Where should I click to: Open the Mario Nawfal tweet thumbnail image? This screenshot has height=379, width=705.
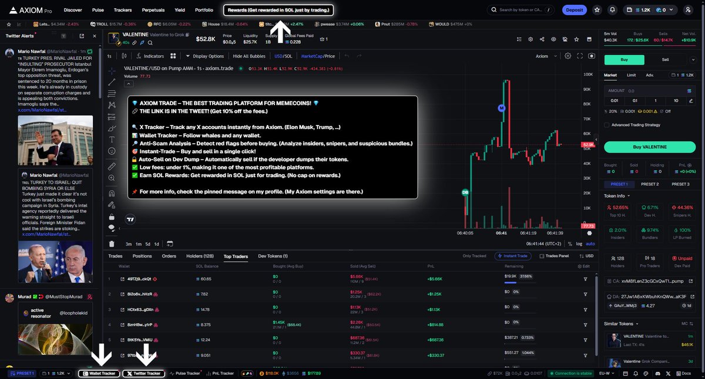click(55, 140)
